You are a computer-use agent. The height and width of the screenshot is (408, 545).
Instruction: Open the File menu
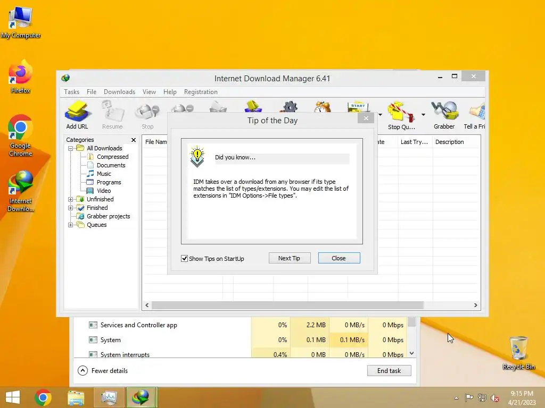coord(92,91)
